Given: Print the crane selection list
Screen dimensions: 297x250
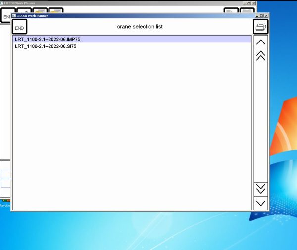Looking at the screenshot, I should coord(261,27).
